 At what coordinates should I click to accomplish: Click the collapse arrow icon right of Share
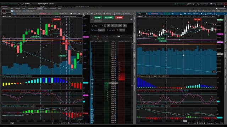click(79, 14)
